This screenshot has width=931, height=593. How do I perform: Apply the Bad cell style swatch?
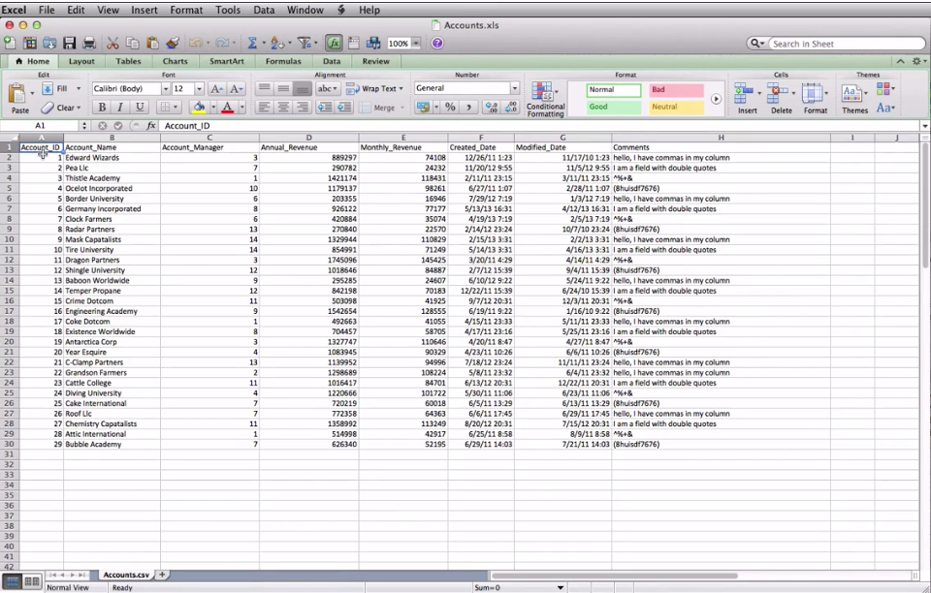[677, 89]
